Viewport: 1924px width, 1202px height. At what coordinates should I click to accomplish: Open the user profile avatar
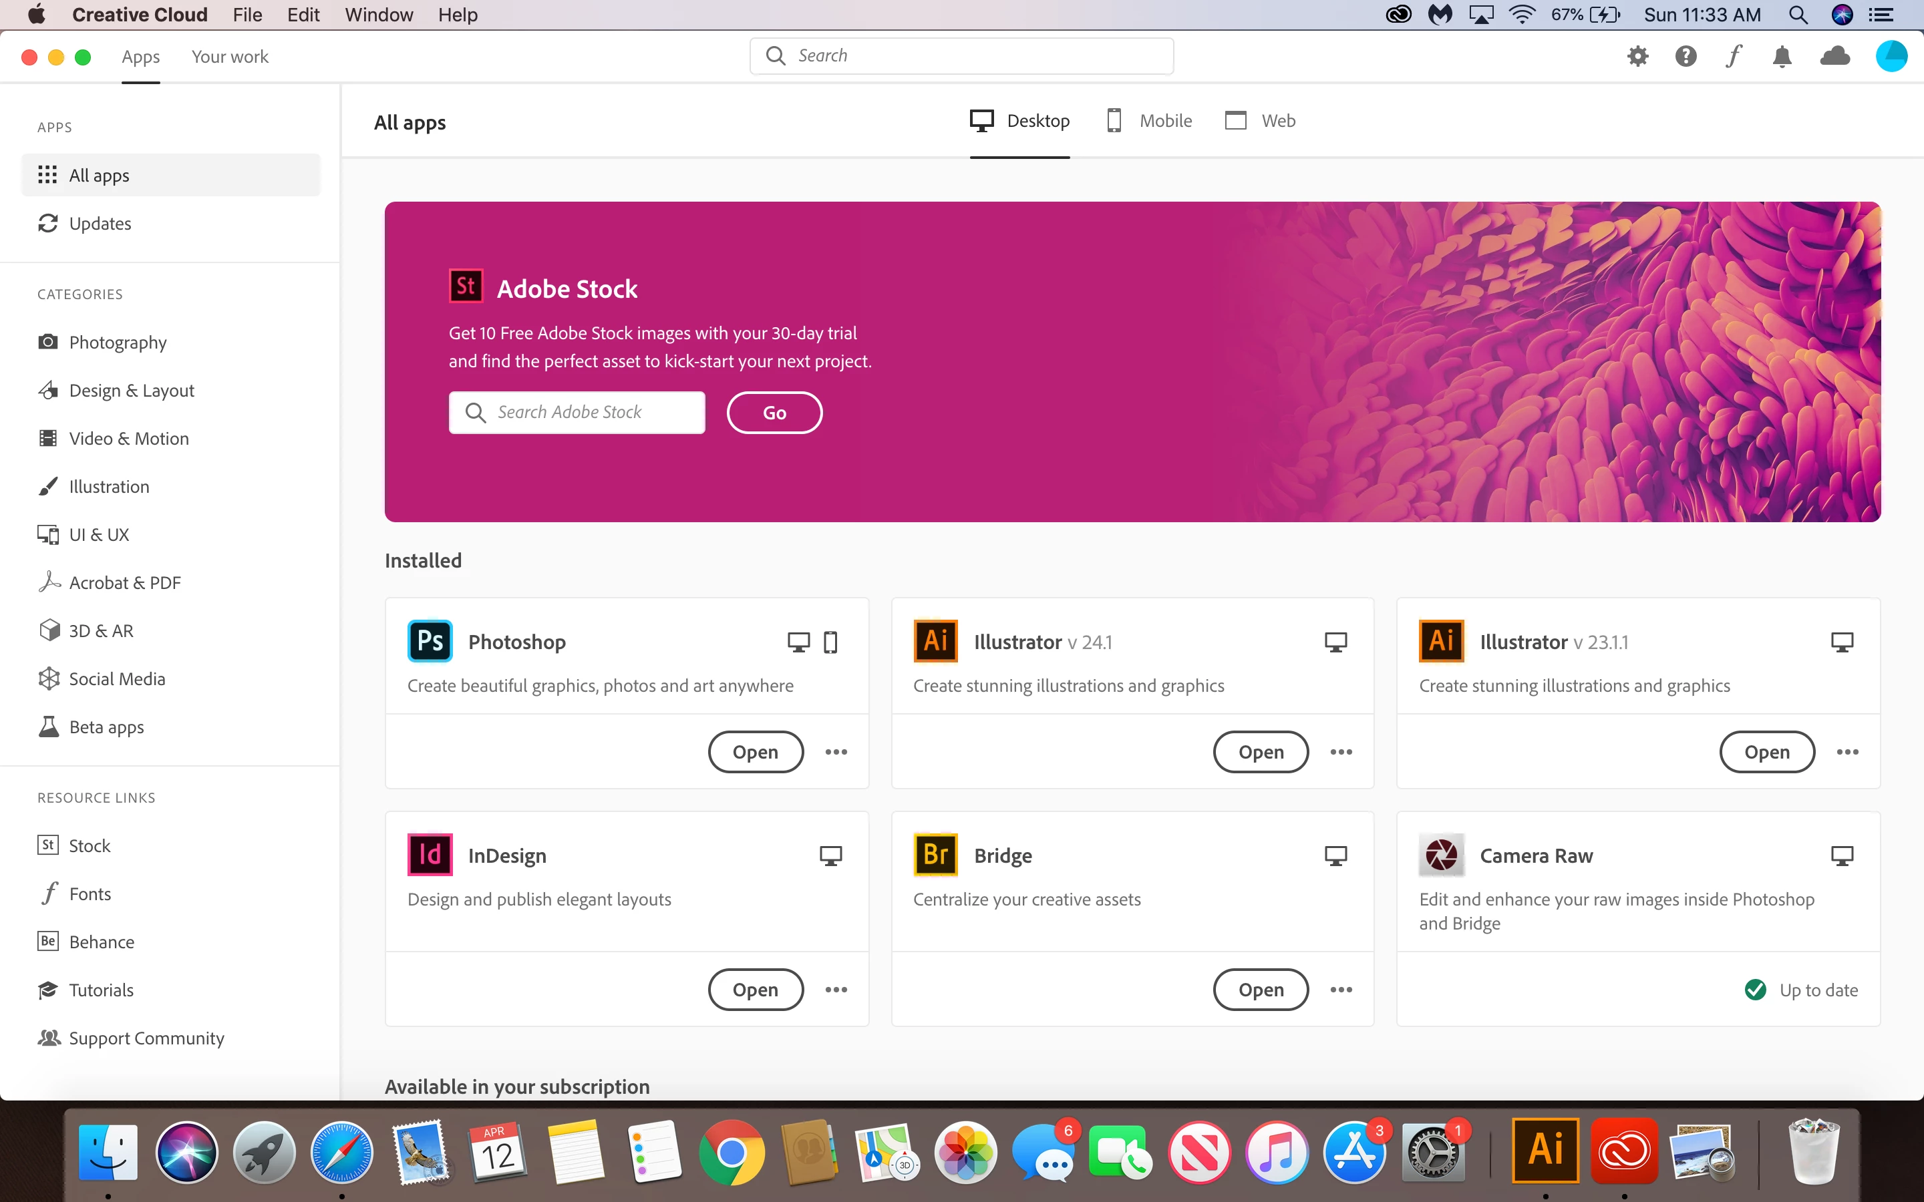pyautogui.click(x=1891, y=57)
